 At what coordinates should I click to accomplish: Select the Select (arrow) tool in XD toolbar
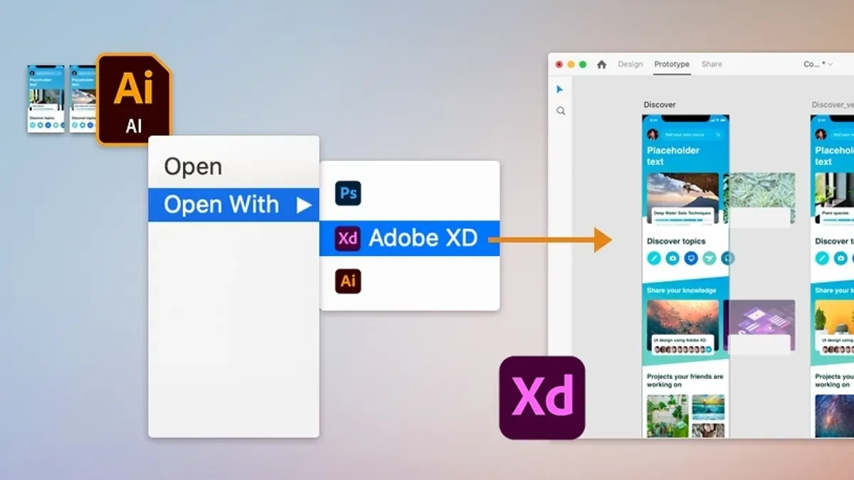coord(560,90)
